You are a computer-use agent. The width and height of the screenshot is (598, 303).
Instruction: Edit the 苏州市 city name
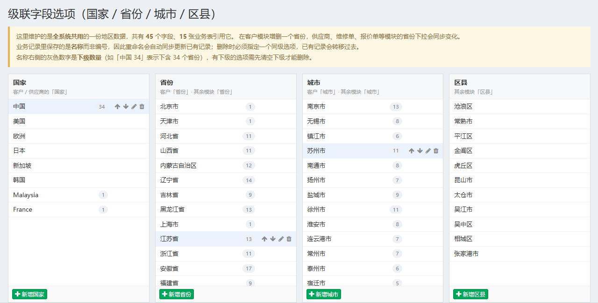click(428, 151)
